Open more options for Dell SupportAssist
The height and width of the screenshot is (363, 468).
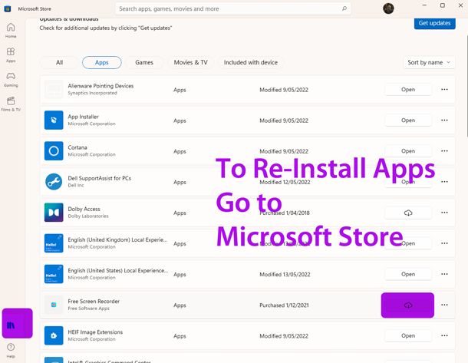tap(444, 181)
